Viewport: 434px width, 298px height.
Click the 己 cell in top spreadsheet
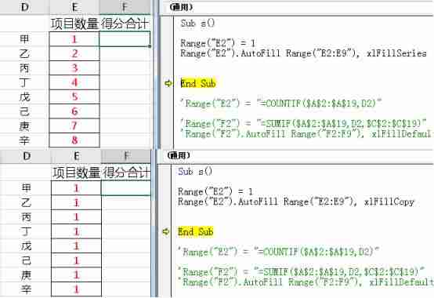click(24, 111)
